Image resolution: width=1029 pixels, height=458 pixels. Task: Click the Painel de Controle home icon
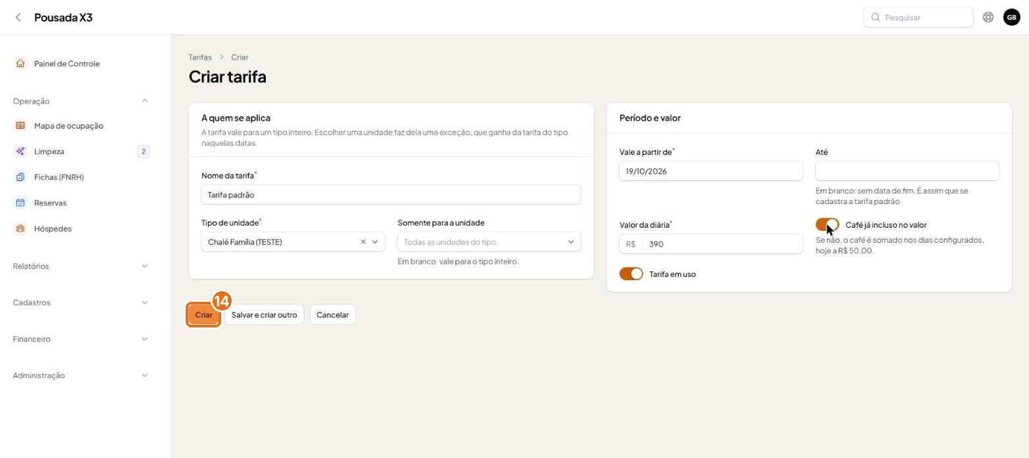tap(20, 64)
